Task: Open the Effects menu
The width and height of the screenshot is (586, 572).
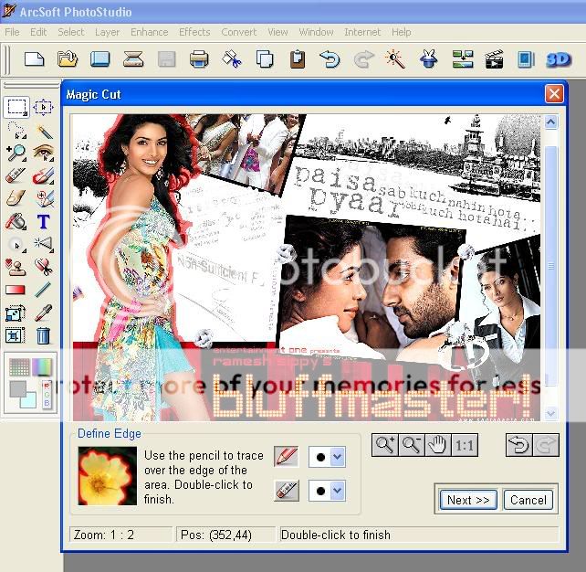Action: coord(194,32)
